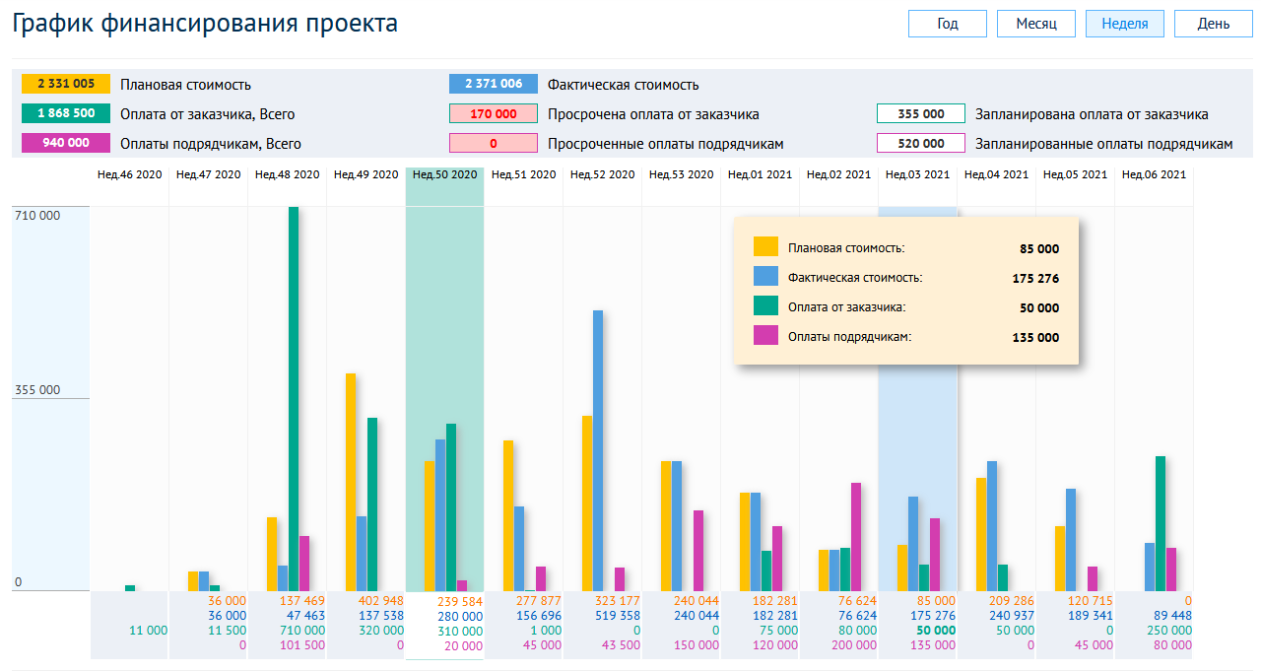Click the orange 2 331 005 planned cost badge
This screenshot has width=1261, height=671.
pos(66,84)
